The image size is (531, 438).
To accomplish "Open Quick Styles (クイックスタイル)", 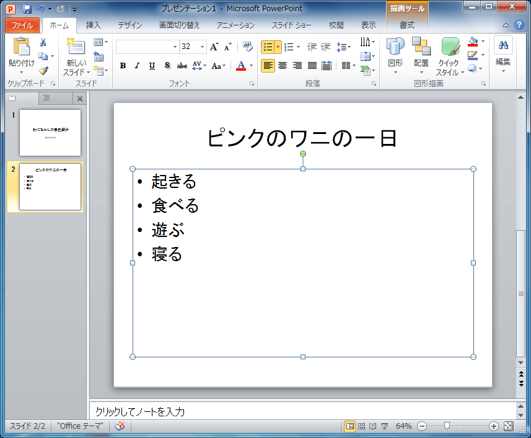I will (x=450, y=56).
